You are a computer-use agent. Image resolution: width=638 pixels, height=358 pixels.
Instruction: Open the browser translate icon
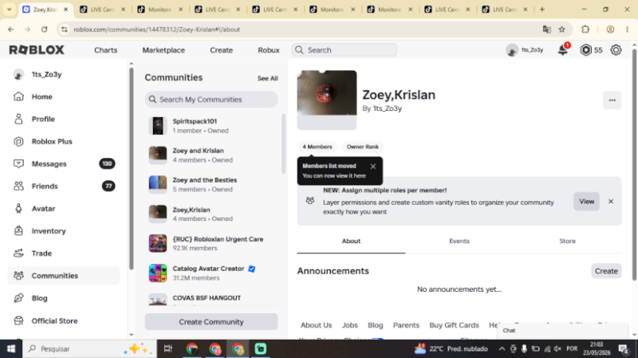point(547,30)
